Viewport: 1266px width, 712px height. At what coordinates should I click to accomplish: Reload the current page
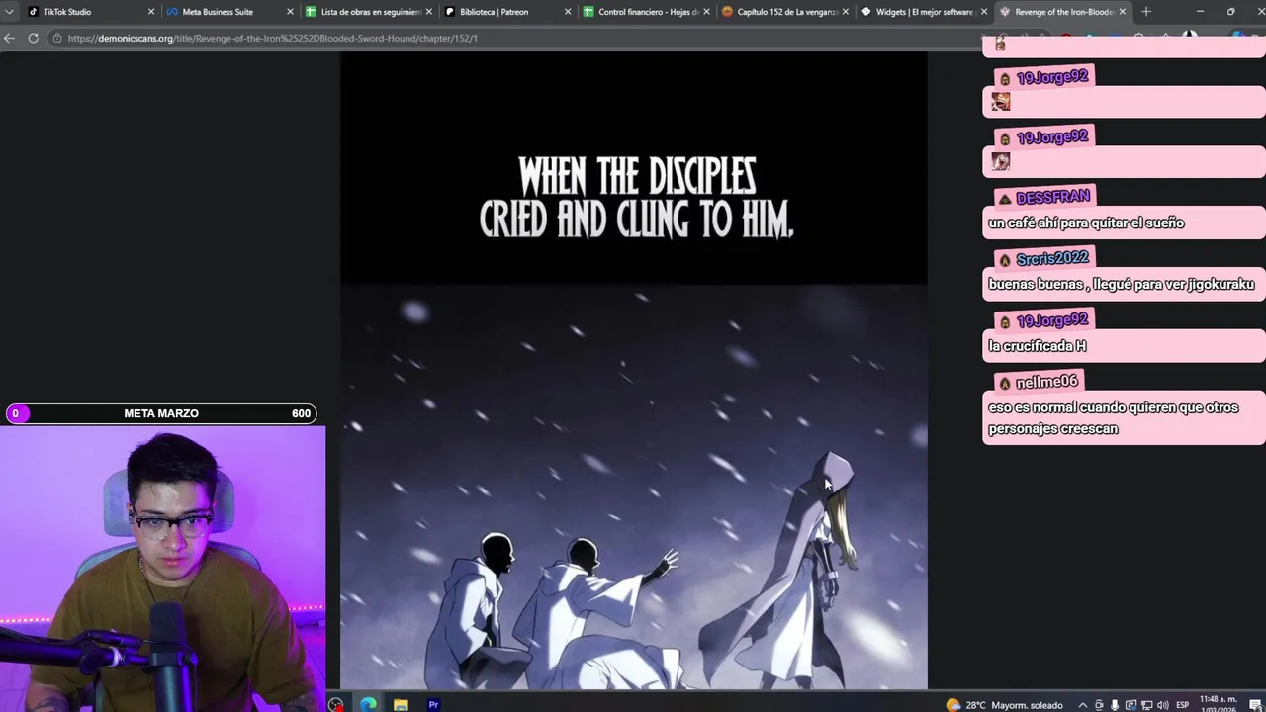coord(33,38)
